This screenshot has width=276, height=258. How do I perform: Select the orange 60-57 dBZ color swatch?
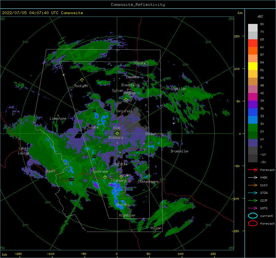[253, 51]
